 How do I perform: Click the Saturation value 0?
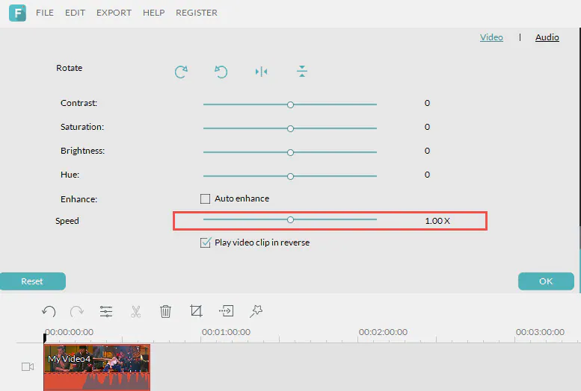[427, 127]
